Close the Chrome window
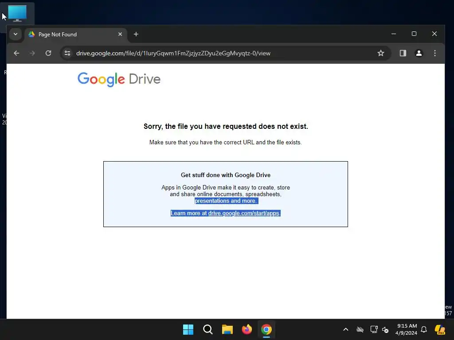454x340 pixels. coord(434,34)
